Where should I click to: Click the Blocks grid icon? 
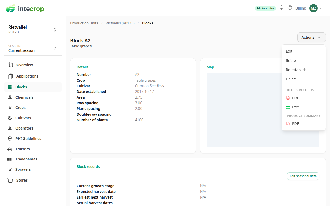click(x=10, y=87)
